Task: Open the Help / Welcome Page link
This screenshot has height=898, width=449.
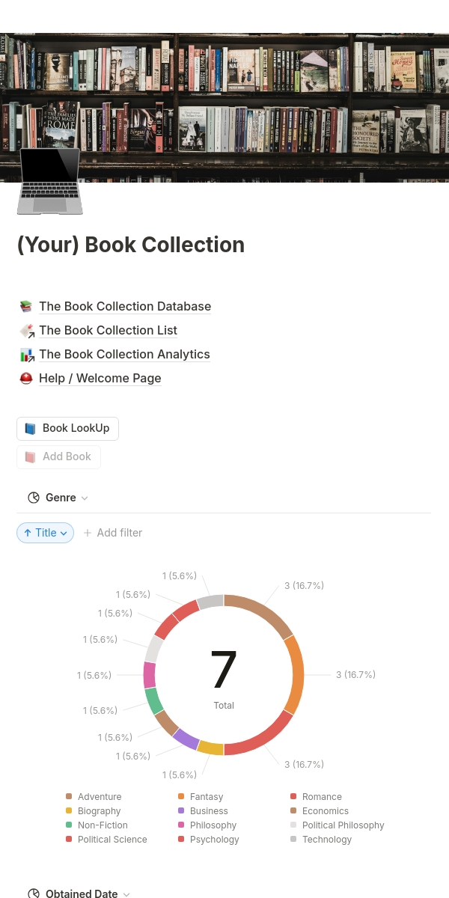Action: [x=100, y=378]
